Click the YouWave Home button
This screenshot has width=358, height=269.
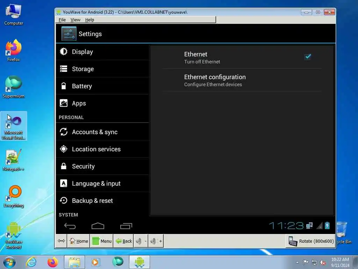[79, 241]
